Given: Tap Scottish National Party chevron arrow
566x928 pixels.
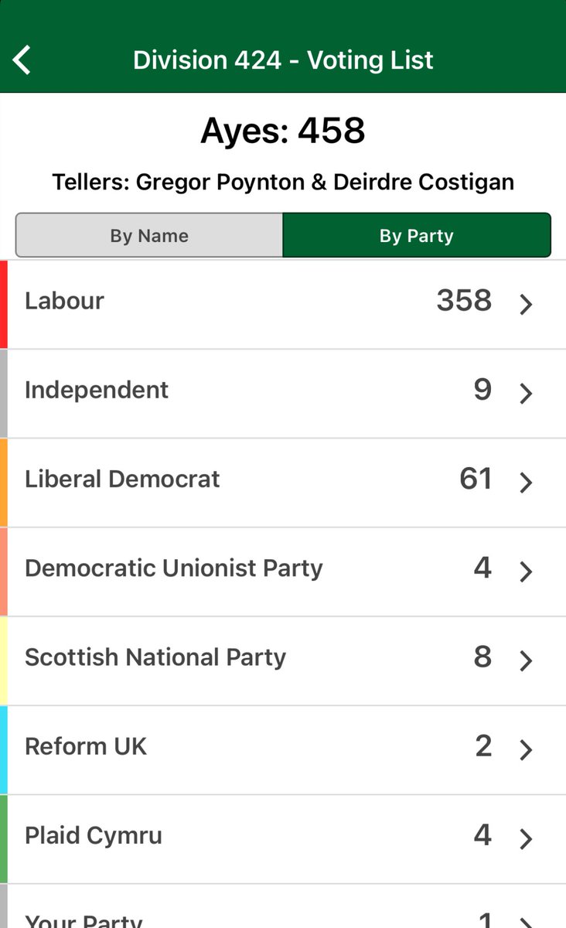Looking at the screenshot, I should pyautogui.click(x=526, y=660).
